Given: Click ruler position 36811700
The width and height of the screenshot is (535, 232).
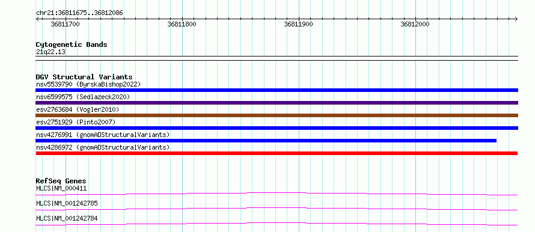Looking at the screenshot, I should (x=65, y=24).
